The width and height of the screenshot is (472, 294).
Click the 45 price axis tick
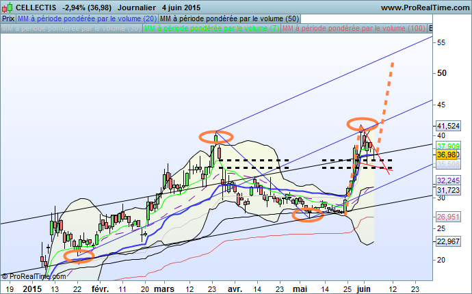[x=441, y=105]
